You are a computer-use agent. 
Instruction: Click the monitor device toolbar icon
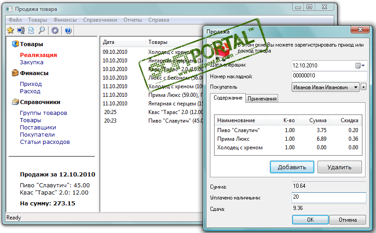pos(21,30)
